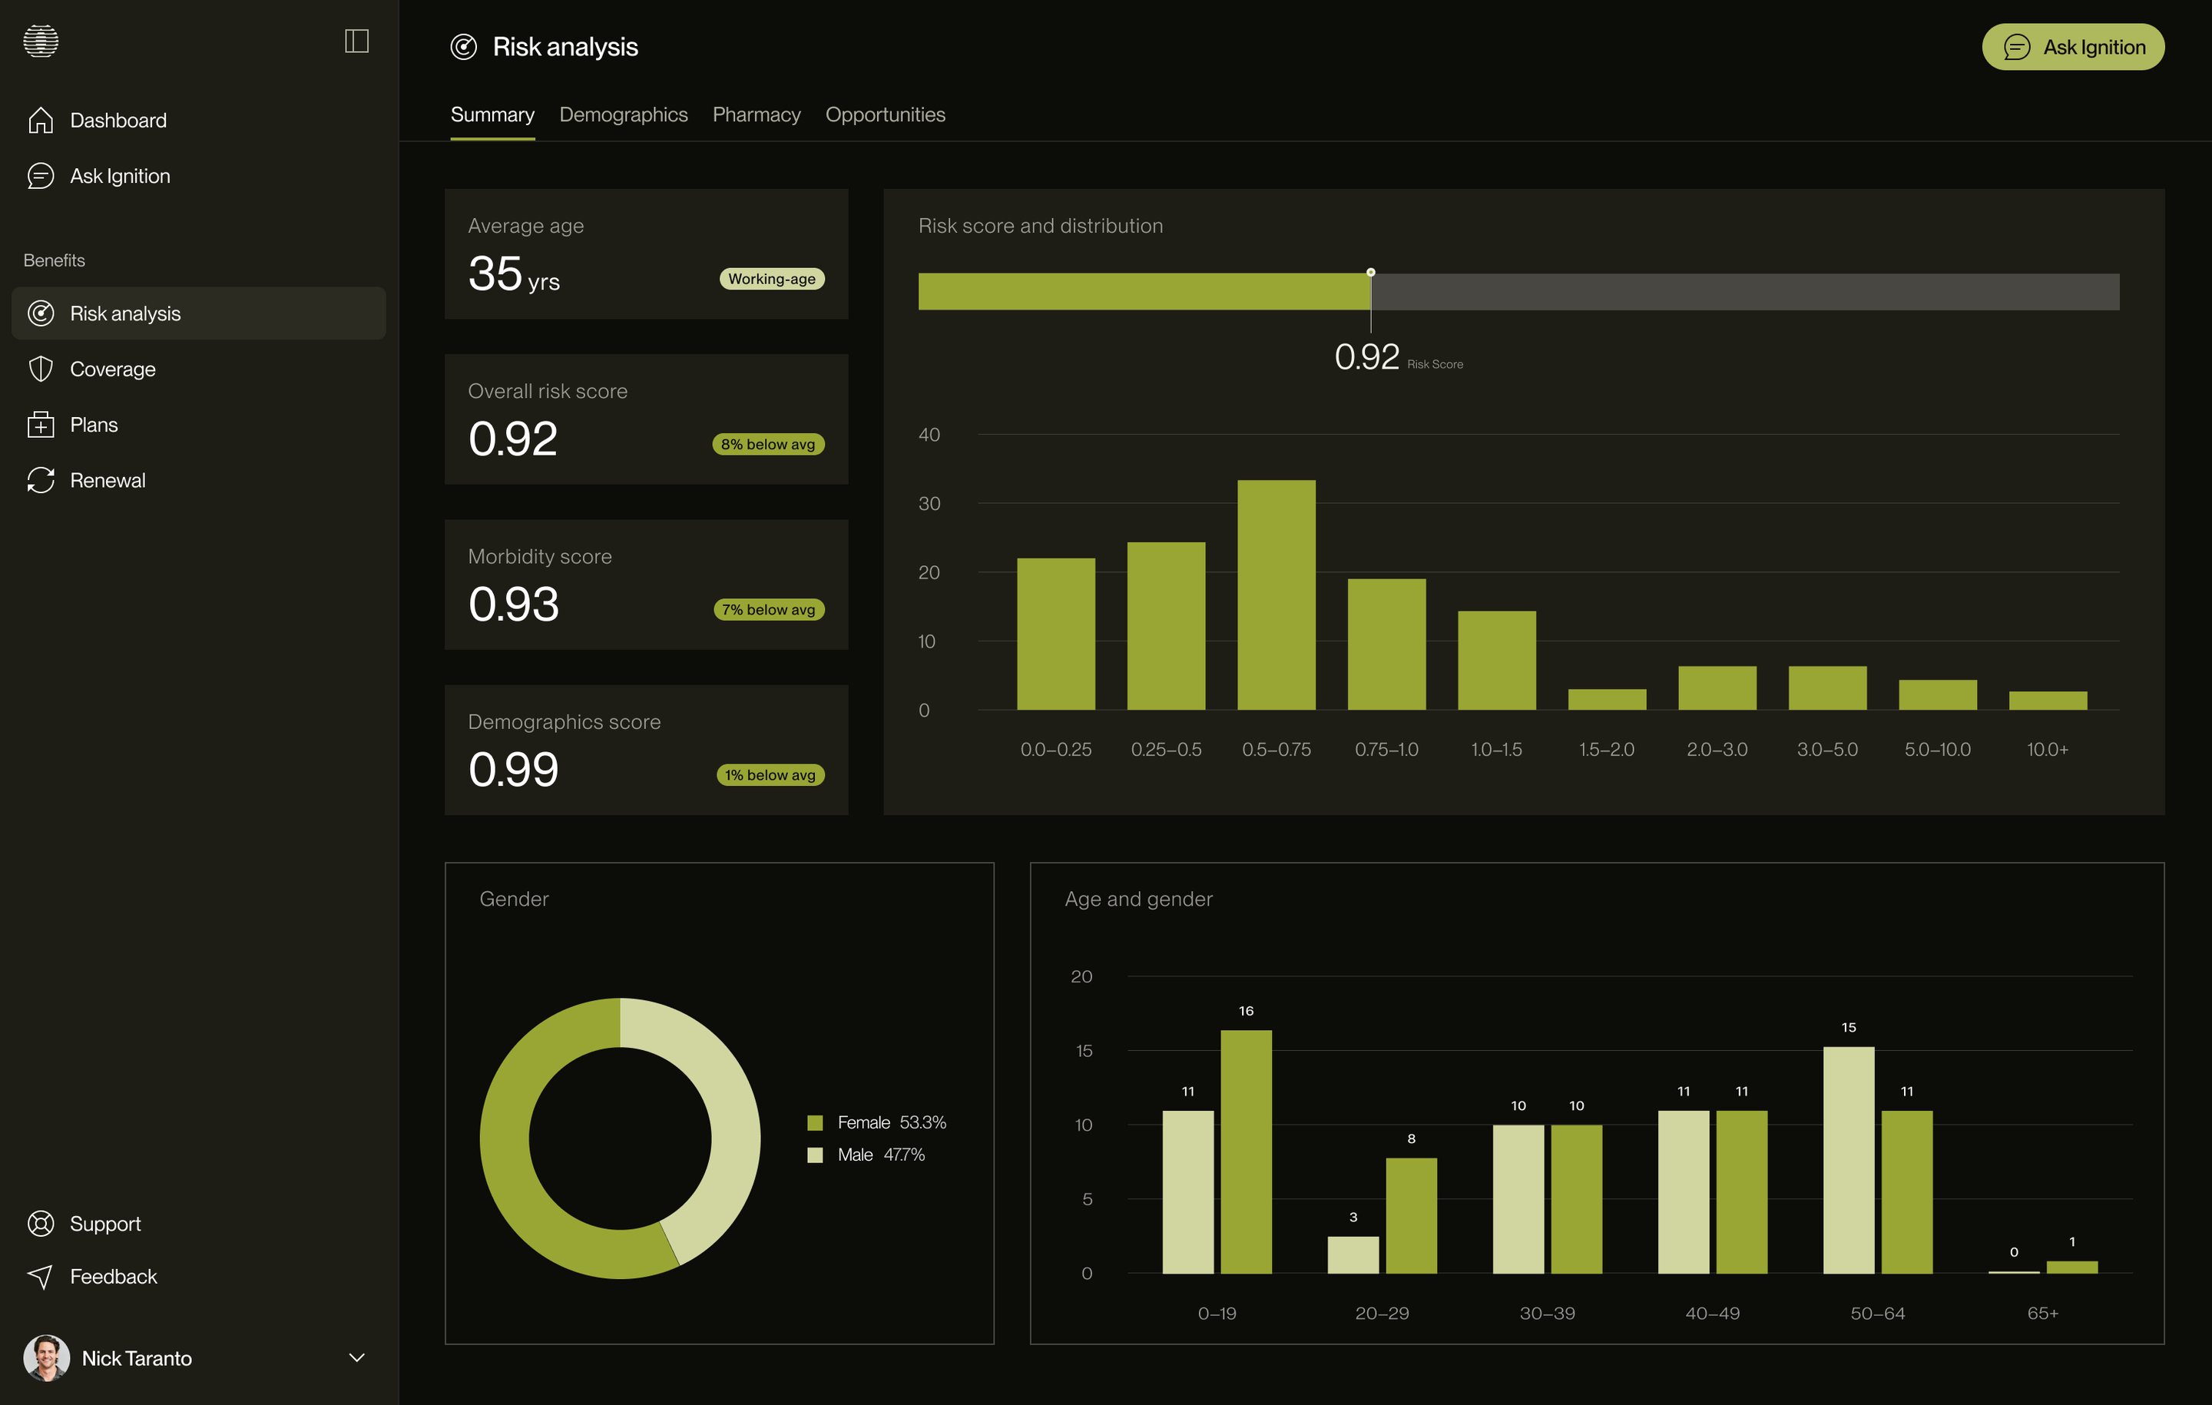Click the Risk analysis icon in the page header
Image resolution: width=2212 pixels, height=1405 pixels.
tap(464, 47)
